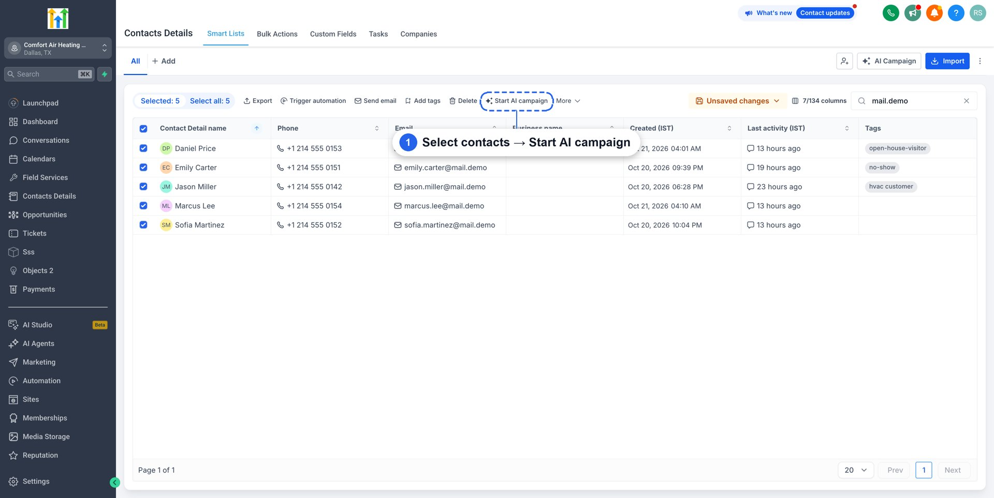The height and width of the screenshot is (498, 994).
Task: Uncheck the Jason Miller row checkbox
Action: click(x=143, y=187)
